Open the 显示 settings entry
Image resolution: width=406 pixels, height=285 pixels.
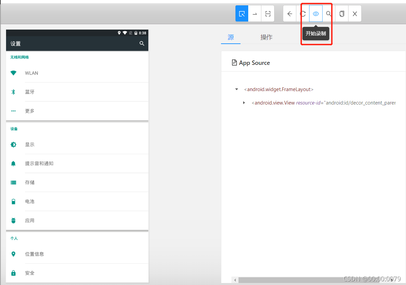point(77,145)
